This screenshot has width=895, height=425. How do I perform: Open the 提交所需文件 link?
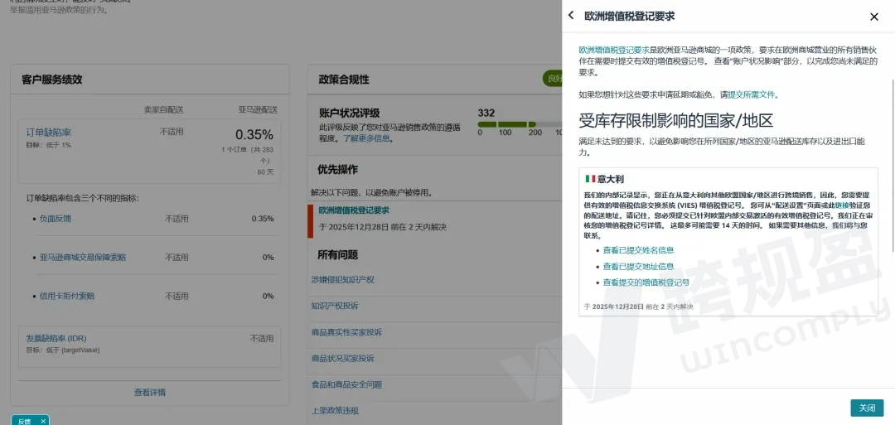[752, 95]
